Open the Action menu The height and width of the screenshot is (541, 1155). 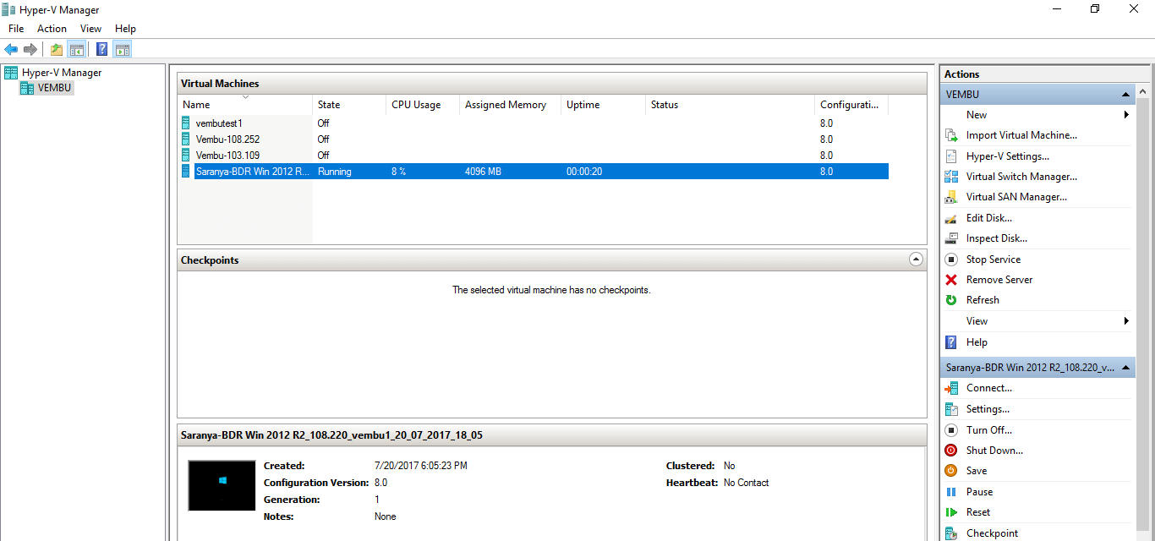coord(52,29)
